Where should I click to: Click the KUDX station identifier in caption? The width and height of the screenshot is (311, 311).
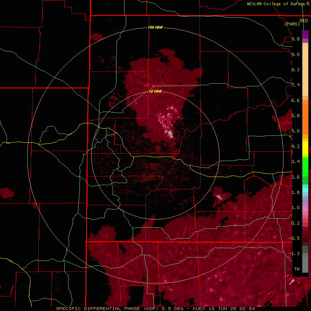click(x=199, y=309)
